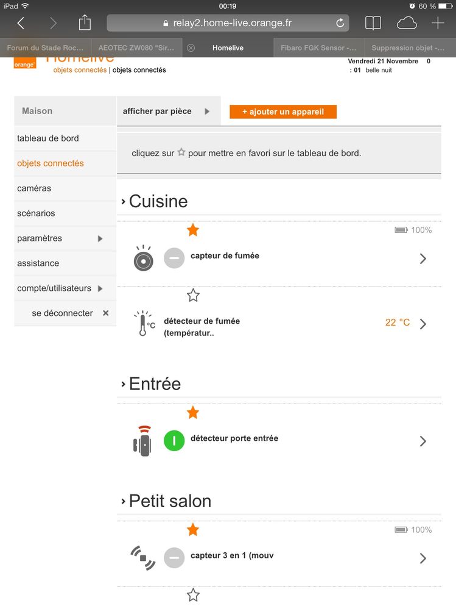456x609 pixels.
Task: Favorite the détecteur de fumée température star
Action: [193, 296]
